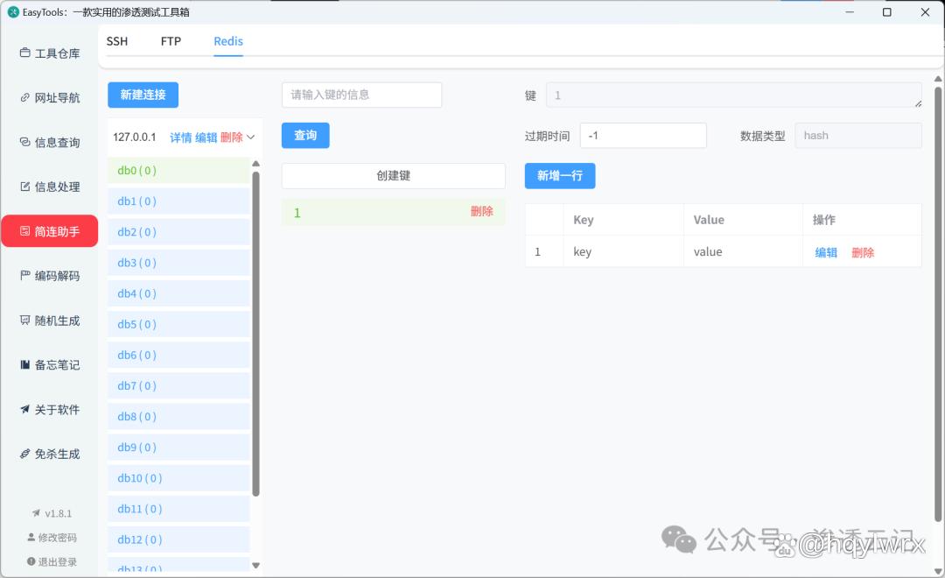
Task: Click the 新增一行 button
Action: click(x=560, y=175)
